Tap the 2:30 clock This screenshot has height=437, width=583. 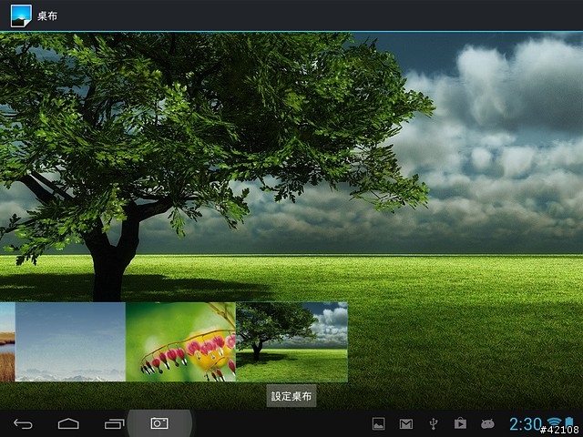525,424
